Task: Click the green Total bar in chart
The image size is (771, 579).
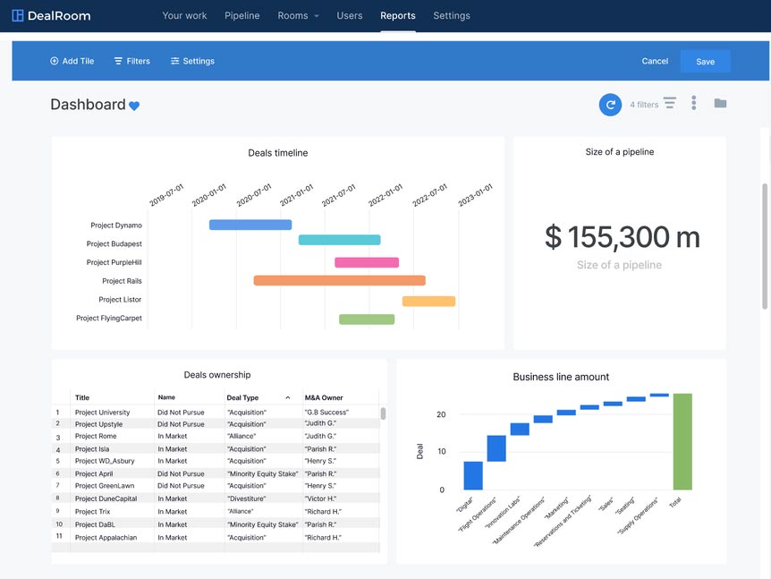Action: [682, 441]
